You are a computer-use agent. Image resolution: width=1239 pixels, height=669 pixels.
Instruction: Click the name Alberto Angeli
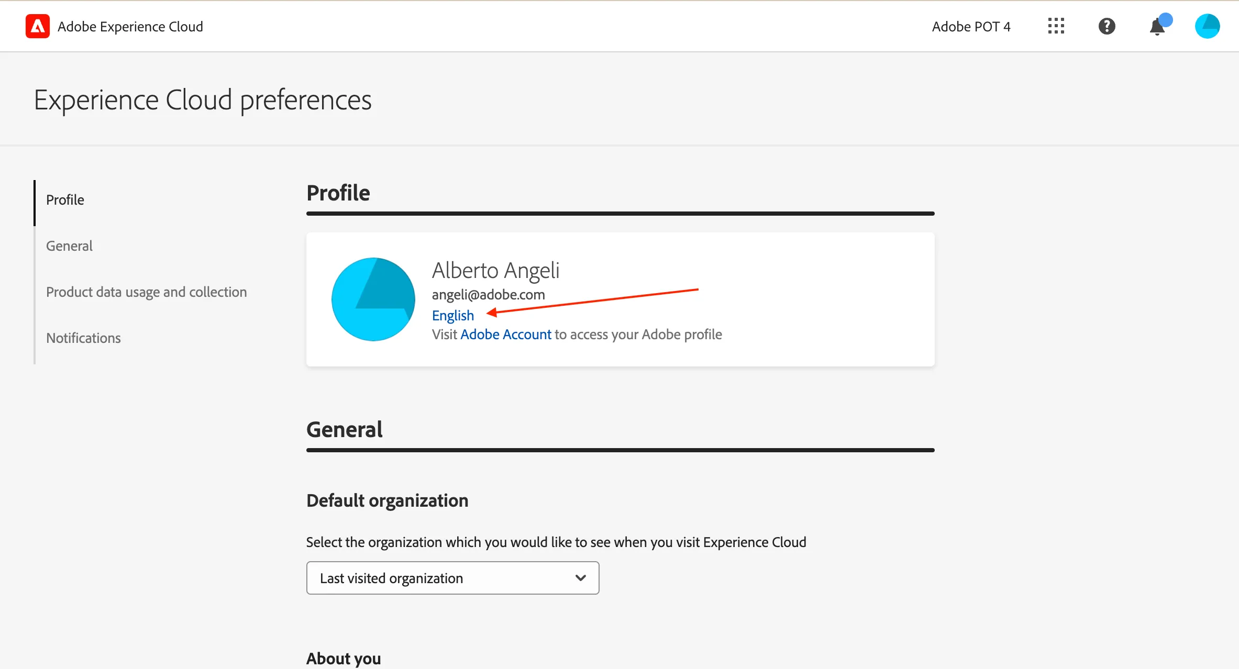pyautogui.click(x=495, y=271)
